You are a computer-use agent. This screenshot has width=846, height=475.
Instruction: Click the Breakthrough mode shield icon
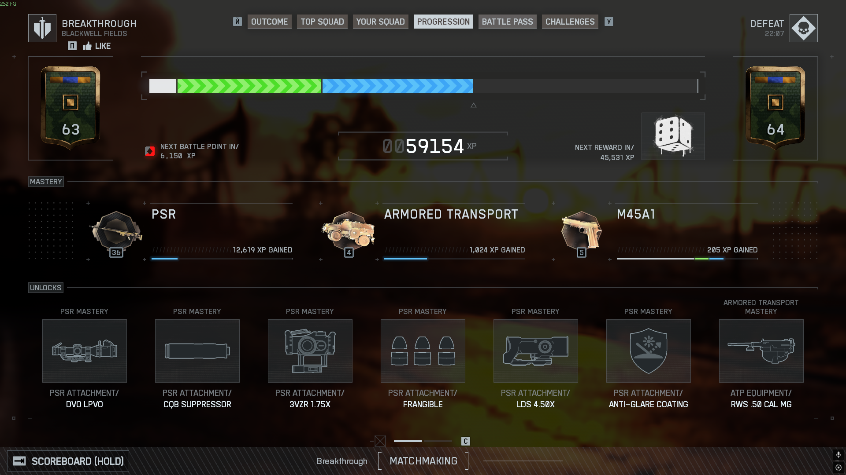click(42, 28)
